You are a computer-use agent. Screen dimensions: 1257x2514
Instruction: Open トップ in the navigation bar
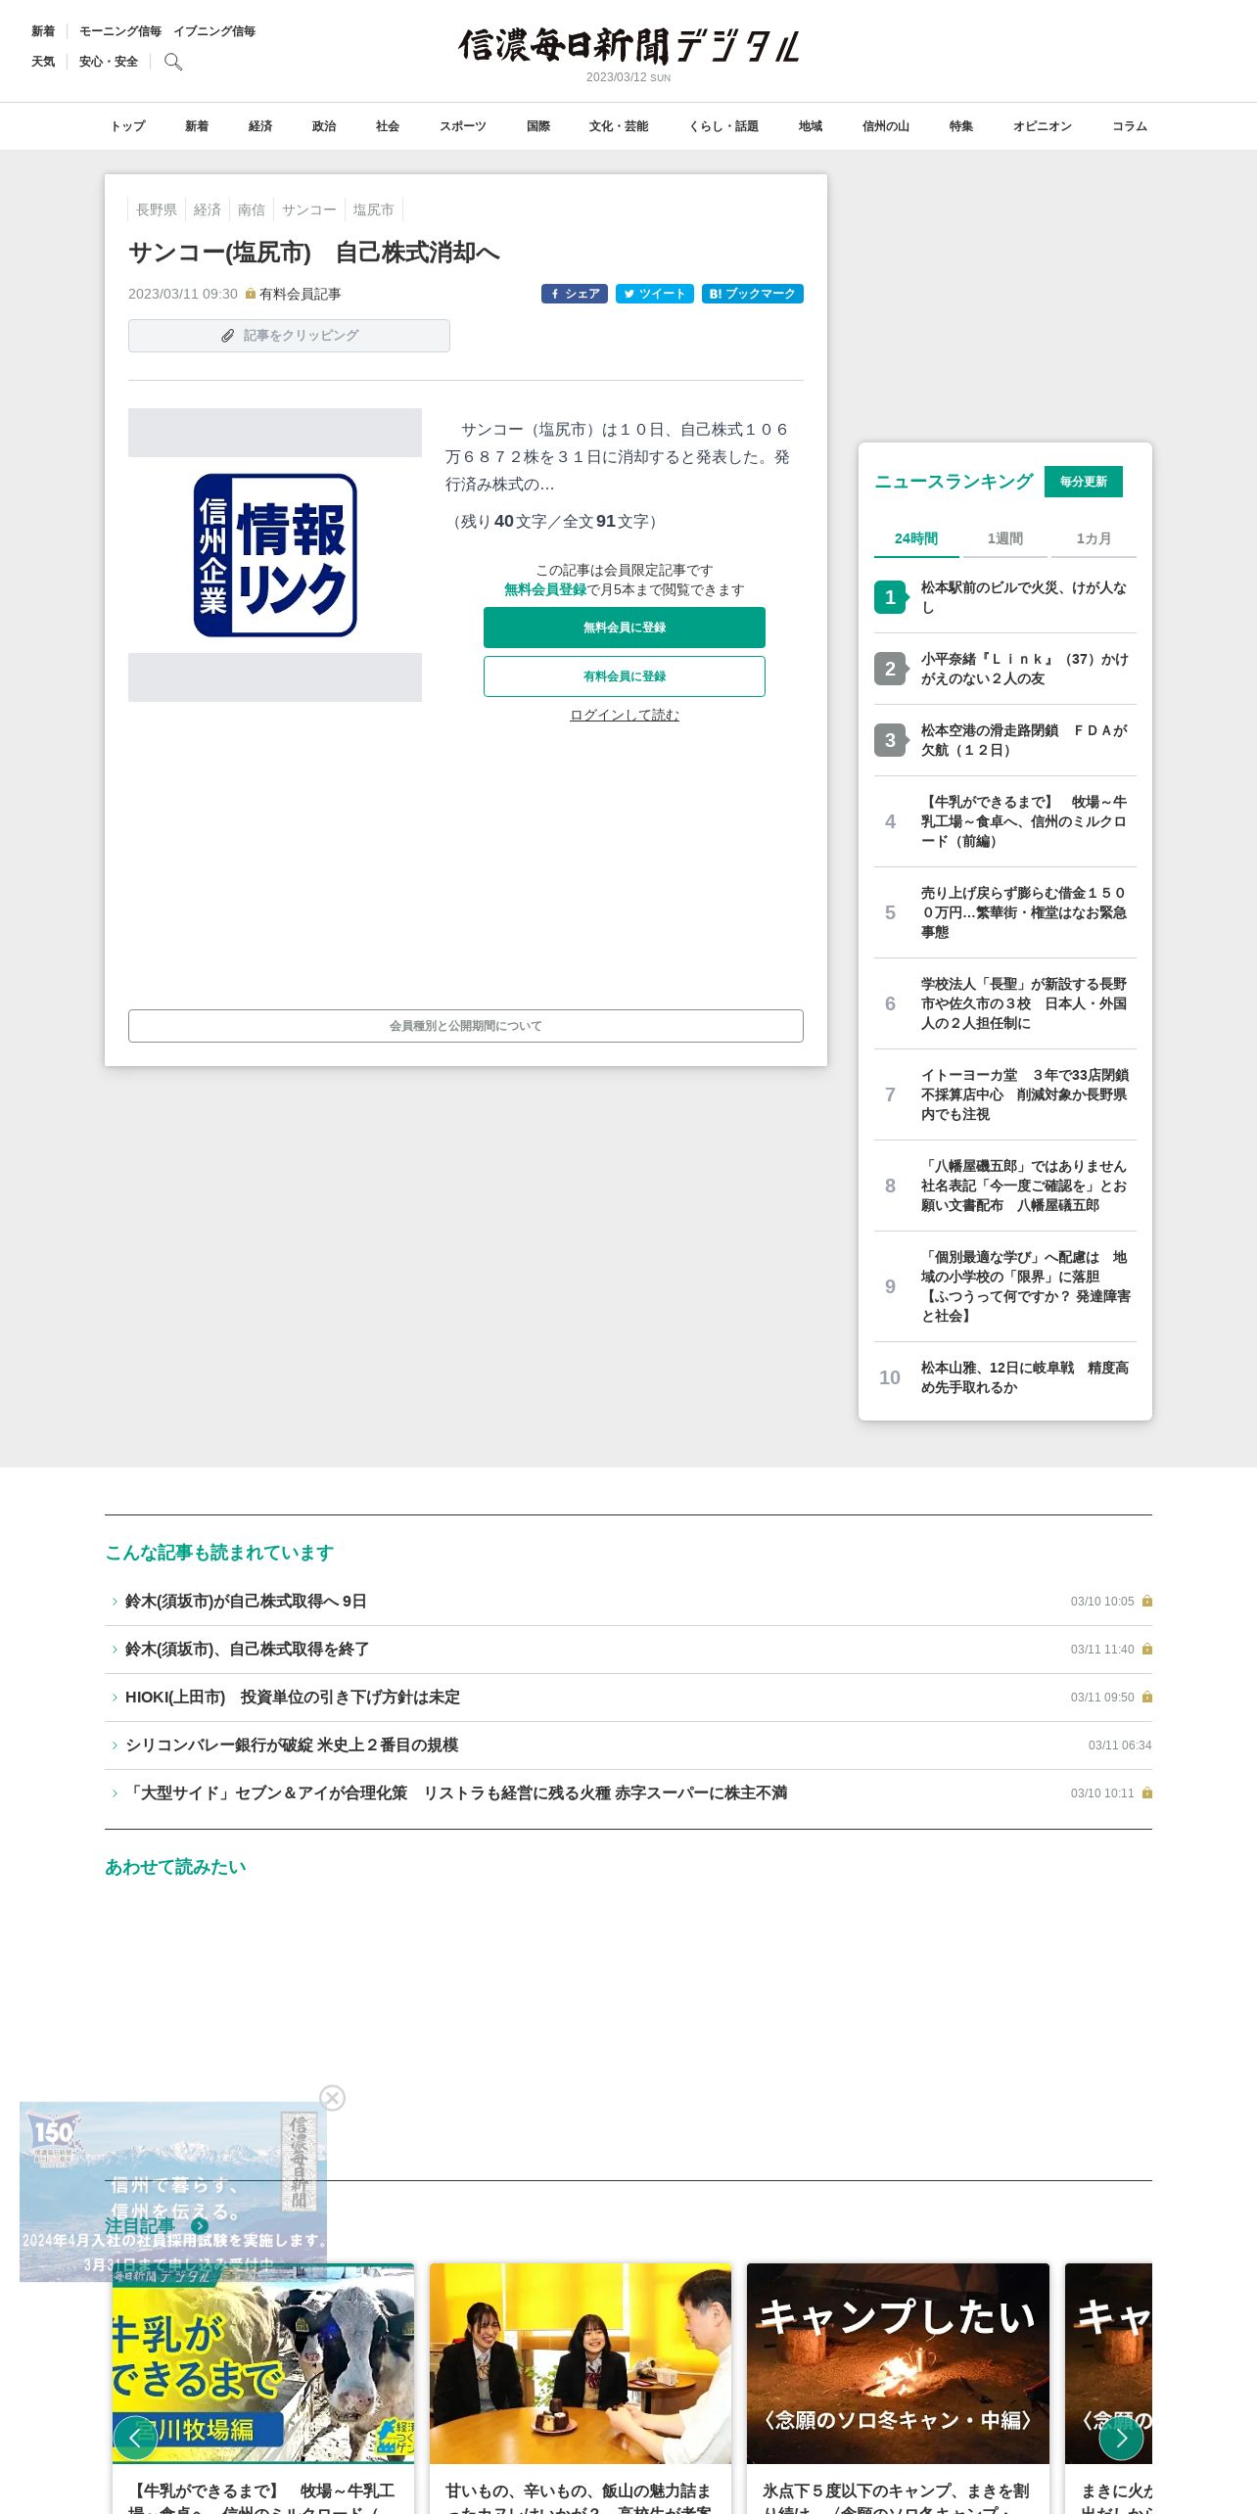tap(127, 126)
